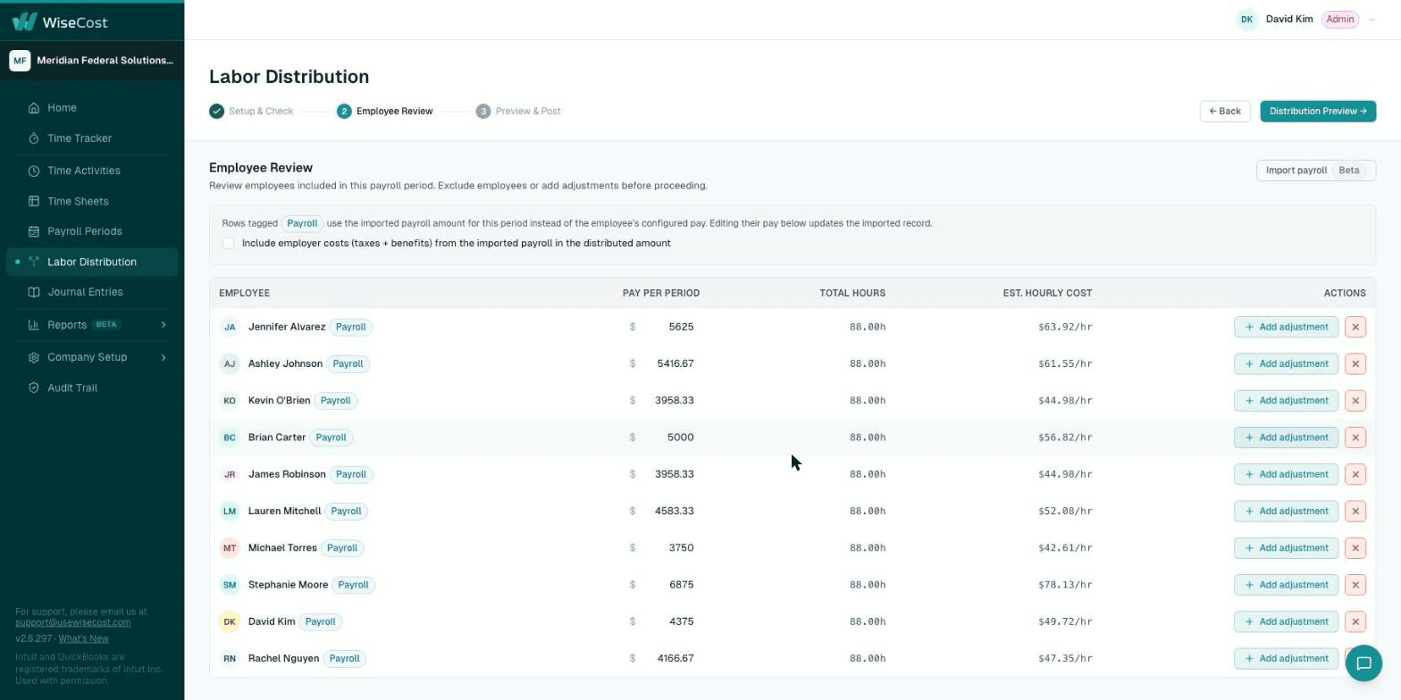Click the Import payroll button

click(x=1316, y=171)
